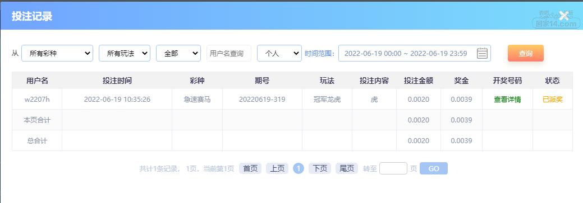Expand the 所有彩种 dropdown
This screenshot has width=583, height=203.
click(x=57, y=53)
